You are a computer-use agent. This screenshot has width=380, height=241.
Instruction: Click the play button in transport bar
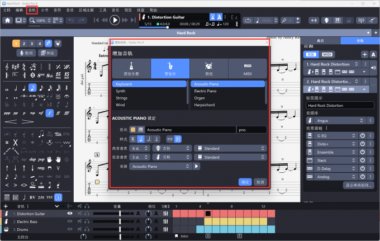pyautogui.click(x=115, y=20)
